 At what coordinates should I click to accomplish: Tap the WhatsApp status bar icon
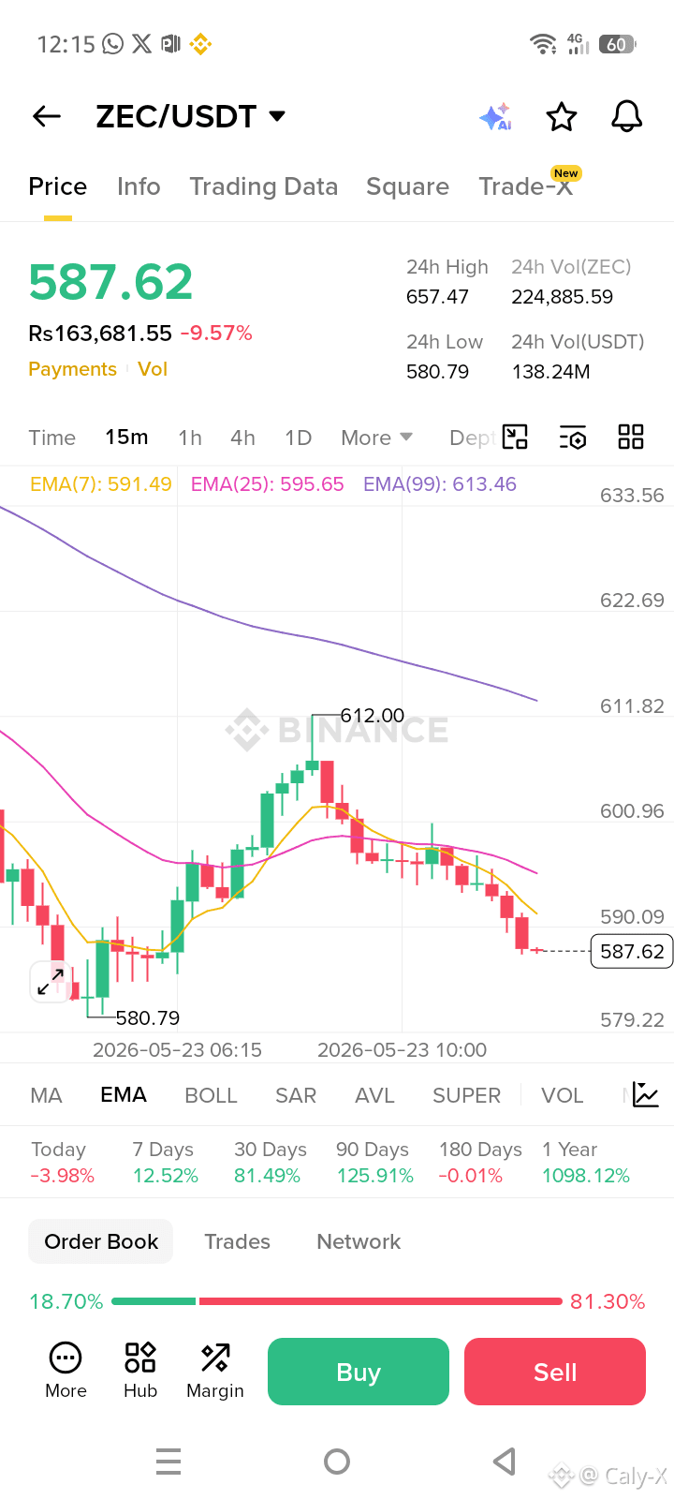[112, 43]
